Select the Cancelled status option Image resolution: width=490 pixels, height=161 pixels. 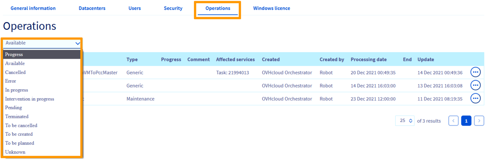(15, 72)
